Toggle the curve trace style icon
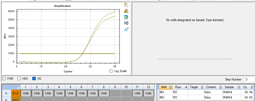Image resolution: width=255 pixels, height=101 pixels. [126, 29]
